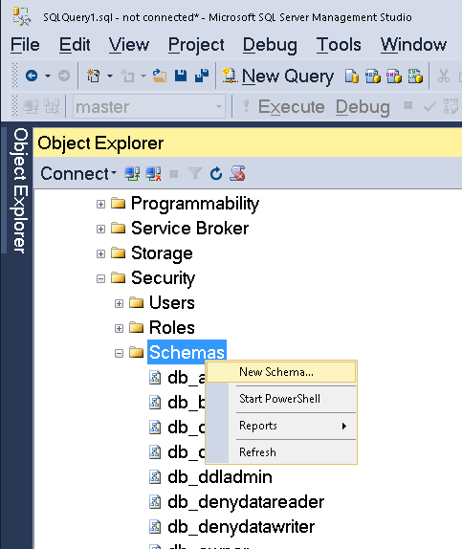Screen dimensions: 462x549
Task: Click the SSMS application icon in title bar
Action: click(22, 16)
